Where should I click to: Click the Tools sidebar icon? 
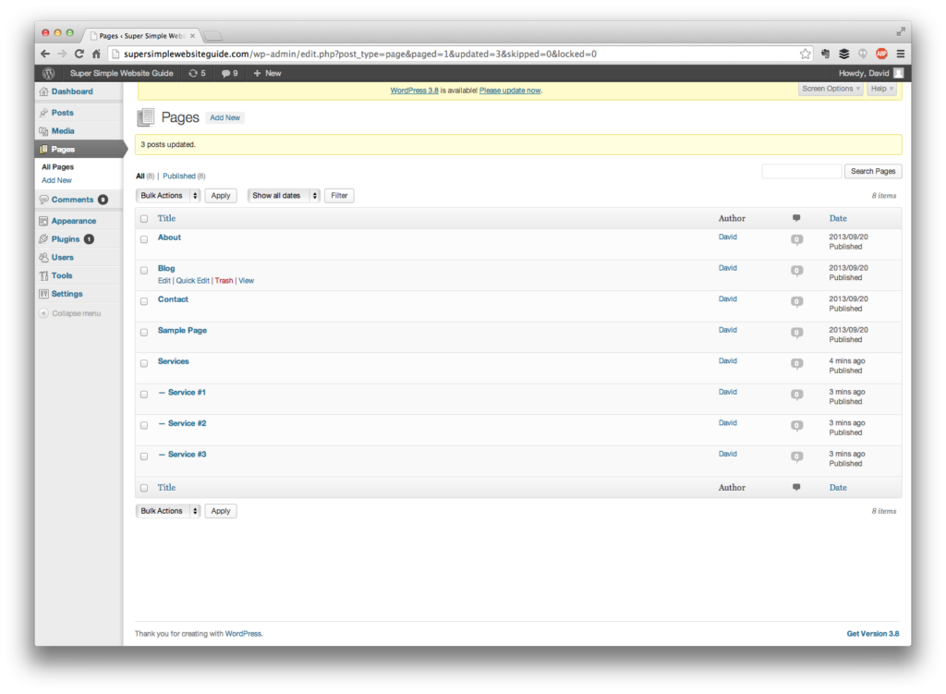[43, 275]
